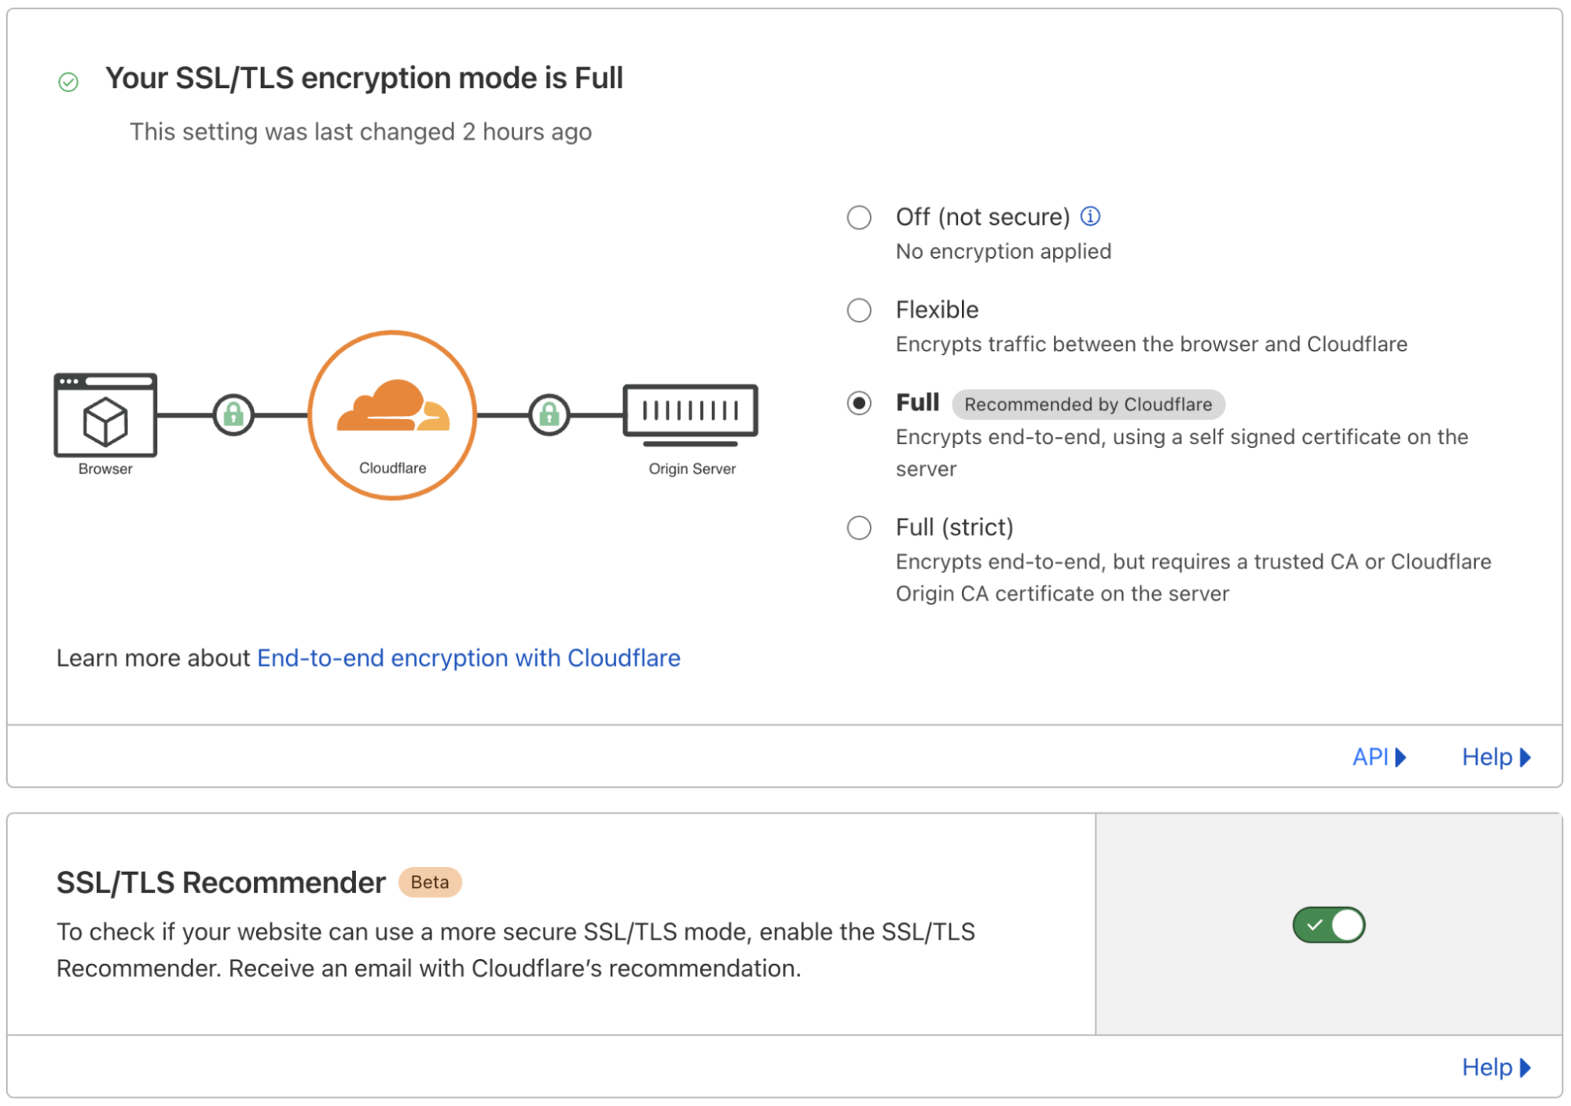Click the Origin Server diagram icon

click(x=690, y=412)
